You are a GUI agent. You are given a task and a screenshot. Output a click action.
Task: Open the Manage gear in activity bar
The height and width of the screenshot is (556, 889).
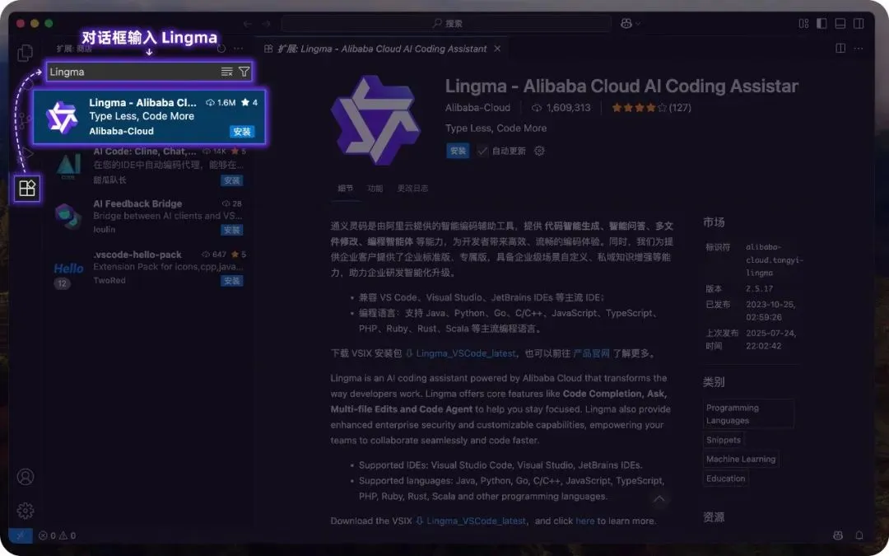(x=25, y=511)
